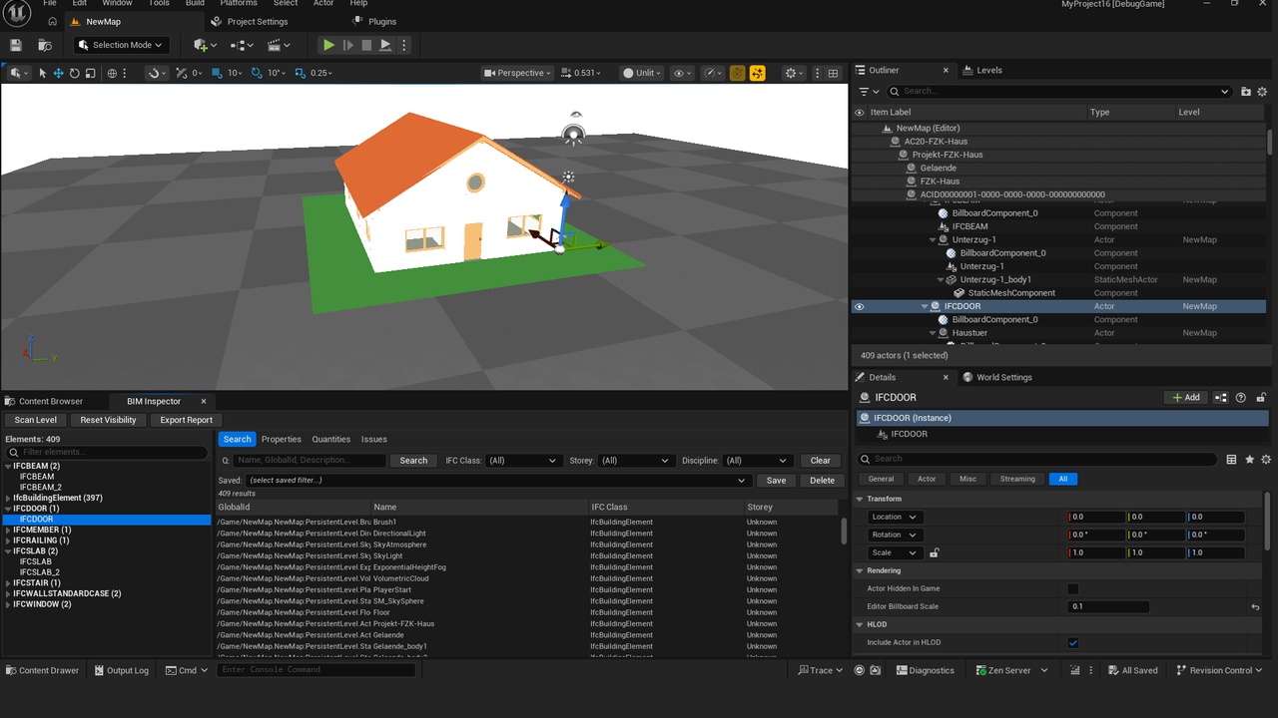Choose the select objects arrow tool
This screenshot has height=718, width=1278.
pos(42,73)
